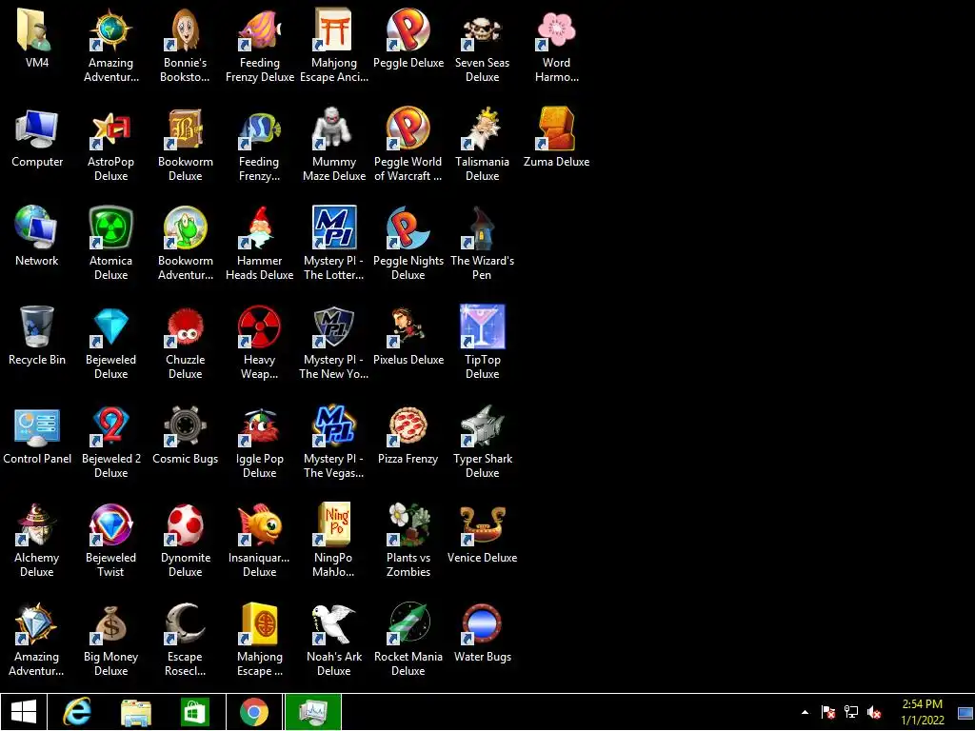The height and width of the screenshot is (731, 975).
Task: Launch Internet Explorer from taskbar
Action: click(x=77, y=712)
